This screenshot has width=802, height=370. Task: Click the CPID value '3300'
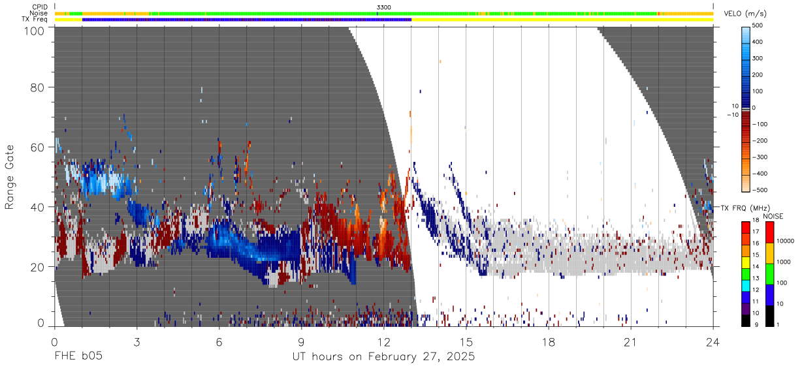click(x=384, y=7)
